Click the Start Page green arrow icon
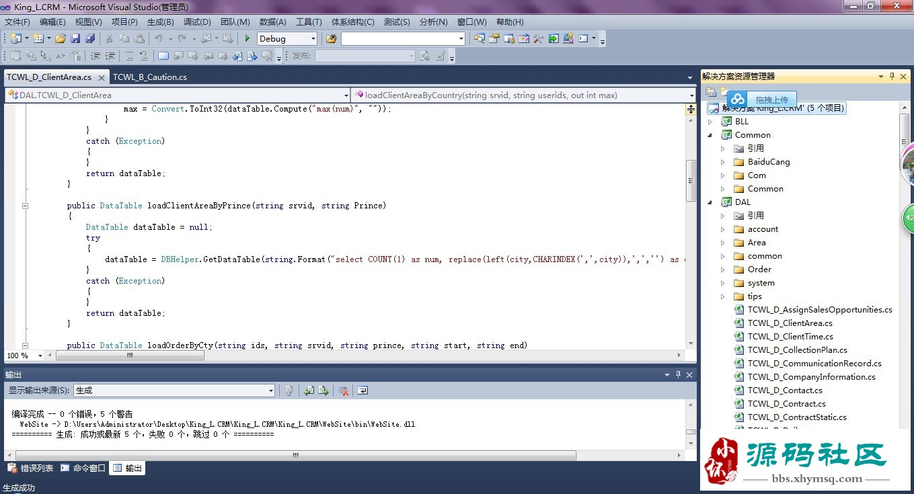The width and height of the screenshot is (914, 494). click(x=553, y=38)
